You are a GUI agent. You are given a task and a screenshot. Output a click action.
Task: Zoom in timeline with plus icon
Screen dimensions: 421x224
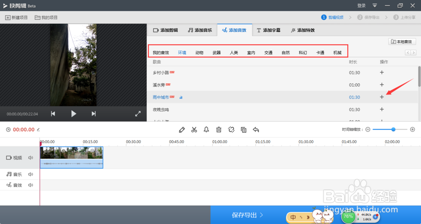point(413,129)
